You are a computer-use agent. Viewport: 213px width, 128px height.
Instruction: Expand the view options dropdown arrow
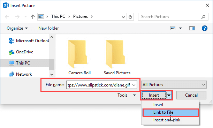click(180, 28)
